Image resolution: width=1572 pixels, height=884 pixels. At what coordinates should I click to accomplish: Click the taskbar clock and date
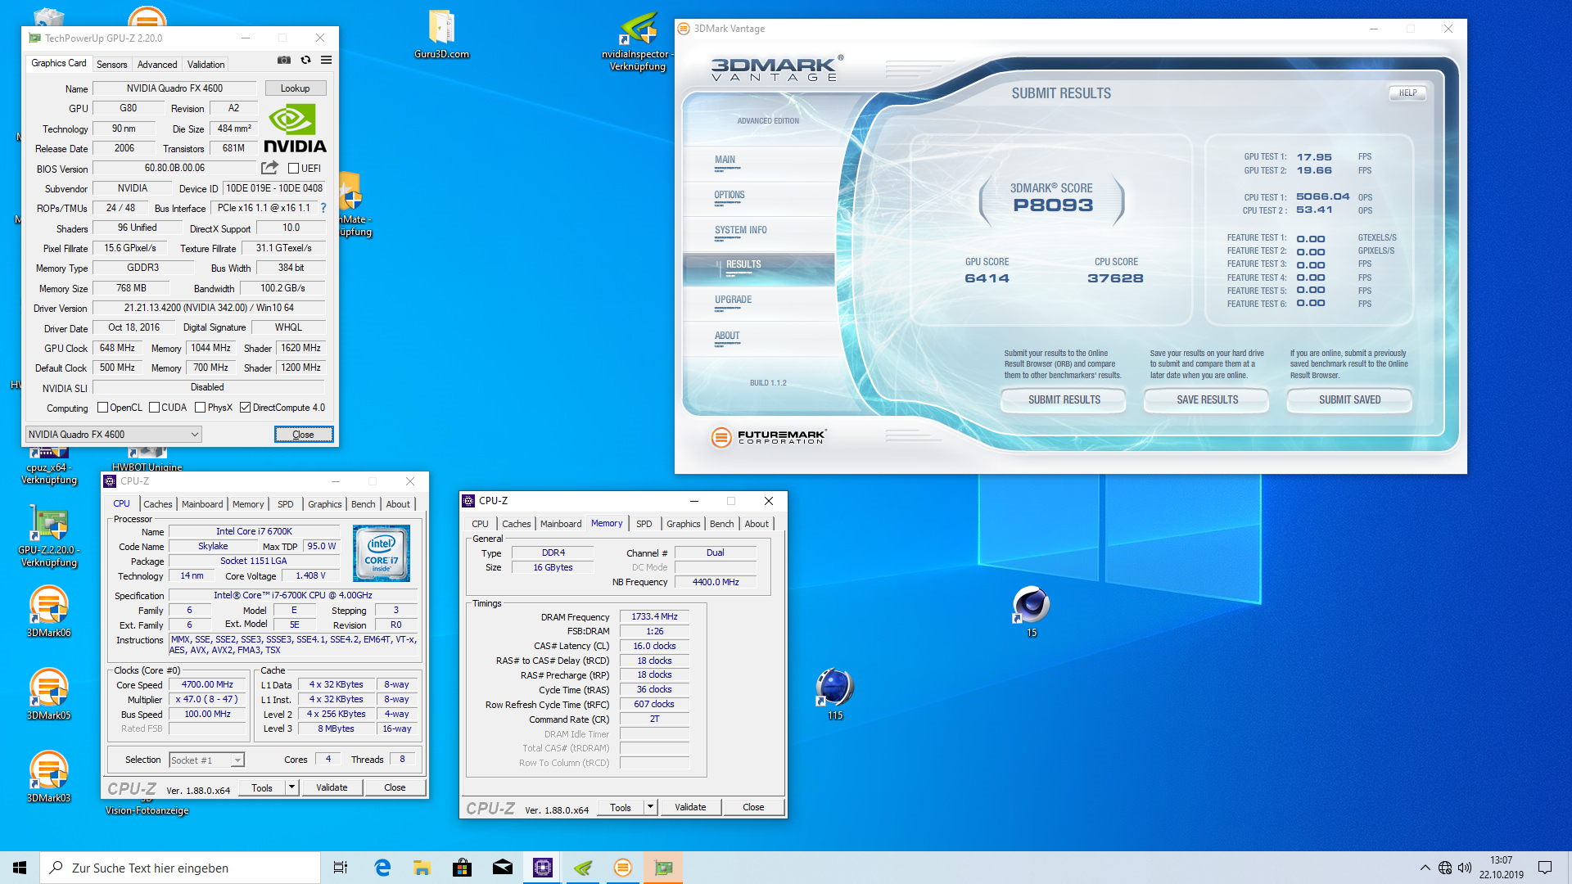click(x=1501, y=868)
